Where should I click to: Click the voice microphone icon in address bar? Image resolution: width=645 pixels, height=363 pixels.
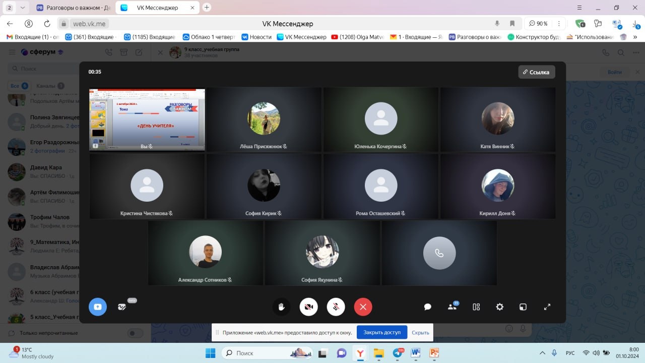coord(497,24)
